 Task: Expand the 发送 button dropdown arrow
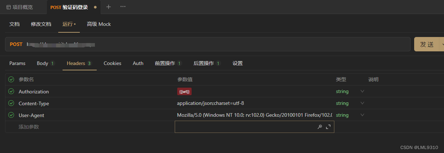(x=442, y=44)
